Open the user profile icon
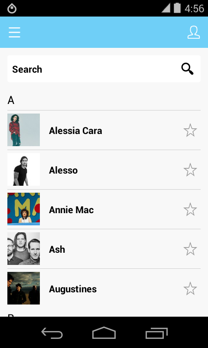The height and width of the screenshot is (348, 208). tap(194, 33)
